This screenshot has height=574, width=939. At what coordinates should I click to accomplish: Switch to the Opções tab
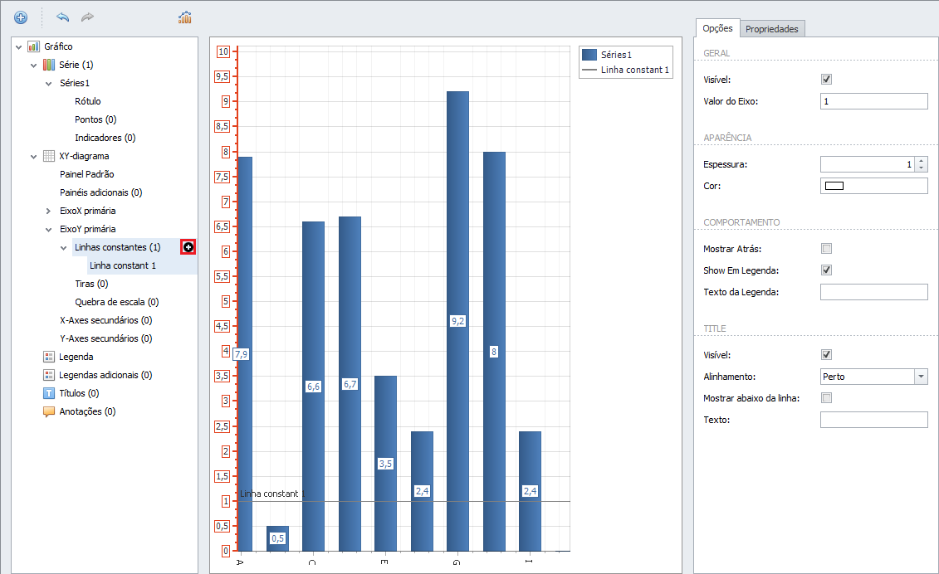point(717,28)
